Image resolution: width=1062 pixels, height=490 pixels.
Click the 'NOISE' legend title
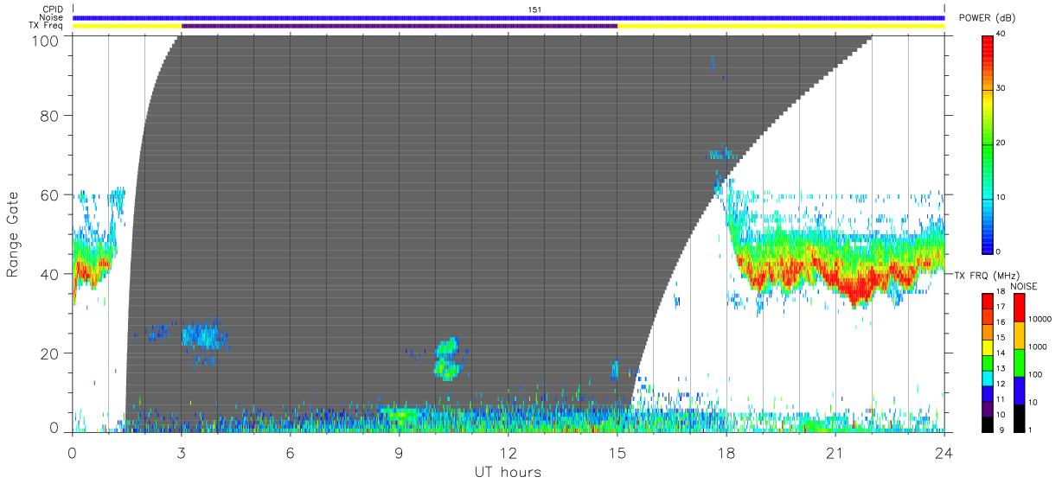tap(1024, 286)
